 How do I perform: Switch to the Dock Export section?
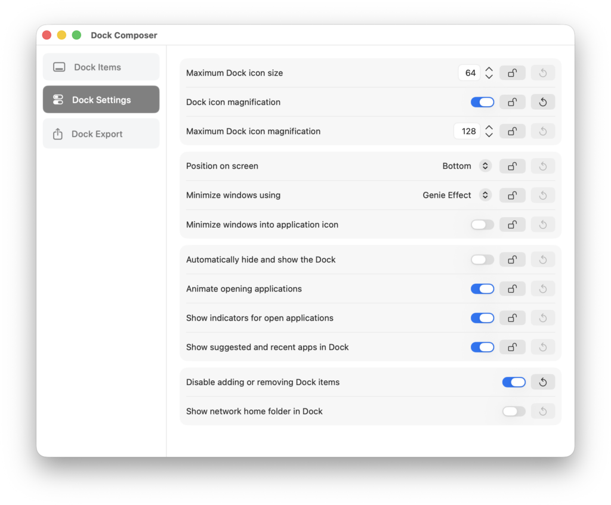[101, 134]
